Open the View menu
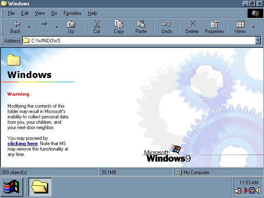This screenshot has width=264, height=198. click(x=40, y=13)
